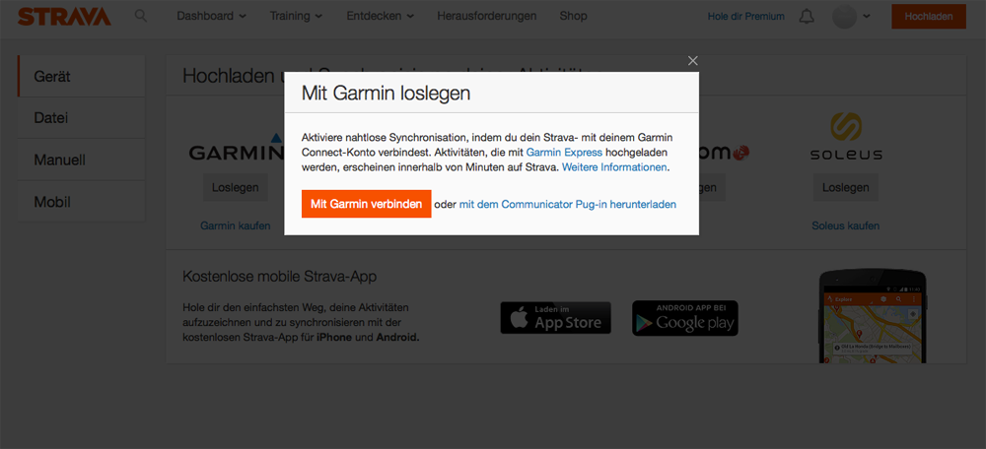Screen dimensions: 986x449
Task: Open the notifications bell
Action: pyautogui.click(x=807, y=16)
